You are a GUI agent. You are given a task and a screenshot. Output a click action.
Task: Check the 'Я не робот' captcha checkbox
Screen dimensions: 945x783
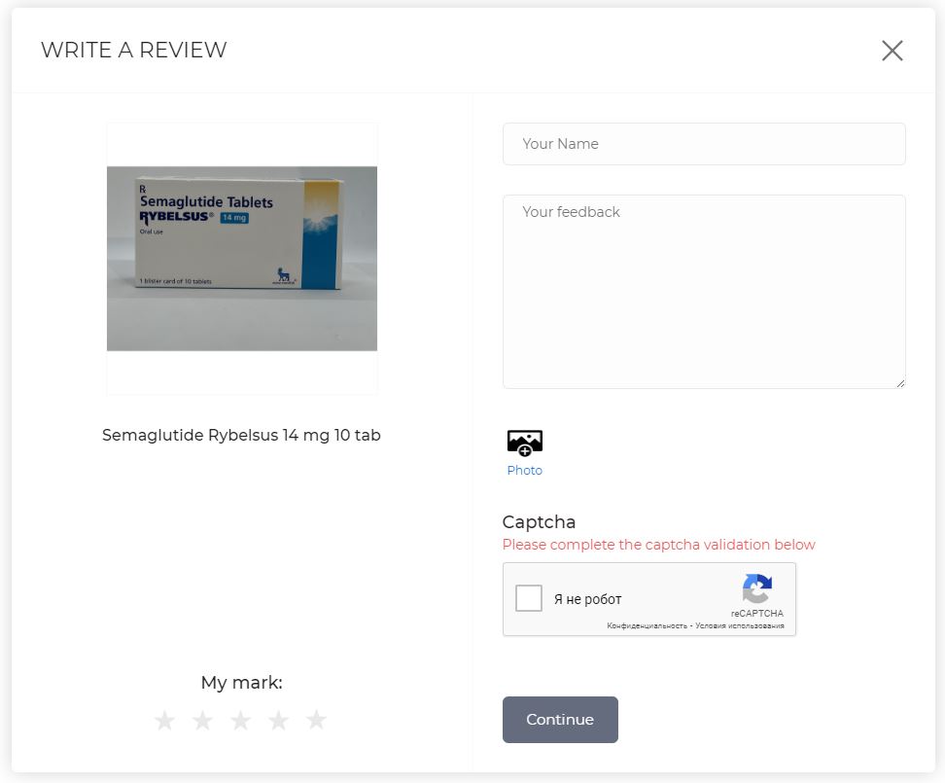[x=529, y=598]
